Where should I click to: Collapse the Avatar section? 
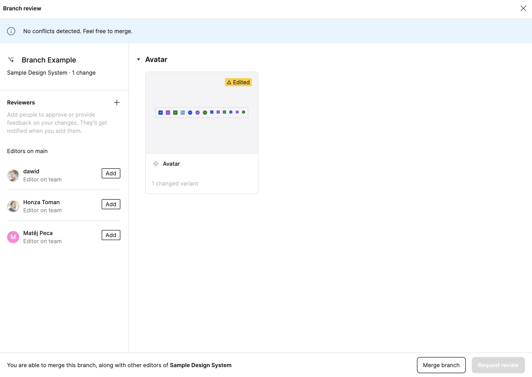139,59
